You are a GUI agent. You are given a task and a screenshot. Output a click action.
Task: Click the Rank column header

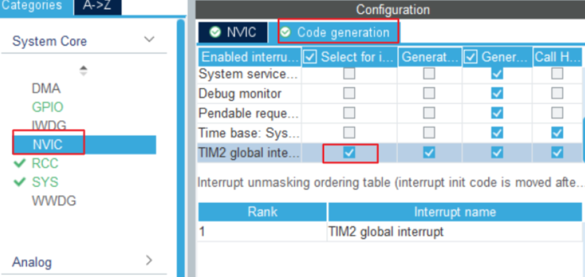point(262,212)
